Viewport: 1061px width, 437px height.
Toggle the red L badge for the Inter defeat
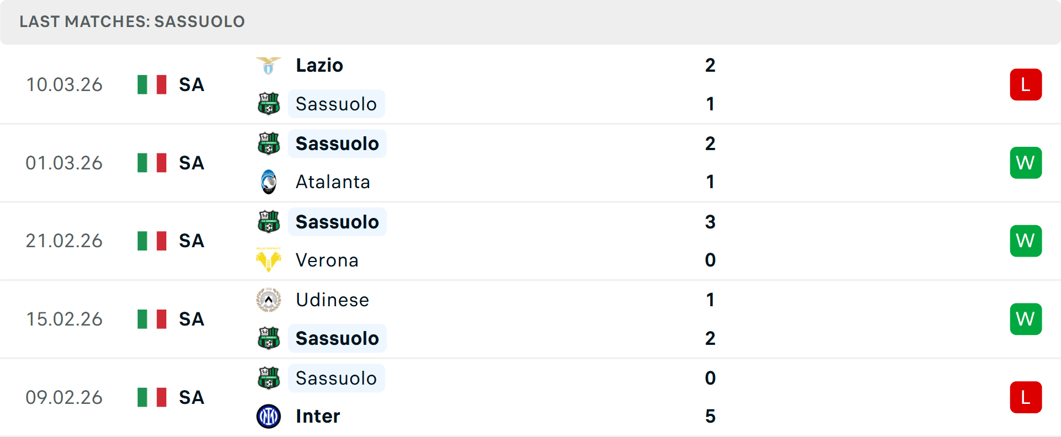click(x=1026, y=397)
